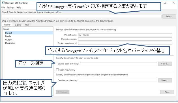Image resolution: width=178 pixels, height=103 pixels.
Task: Switch to the Expert tab
Action: coord(18,25)
